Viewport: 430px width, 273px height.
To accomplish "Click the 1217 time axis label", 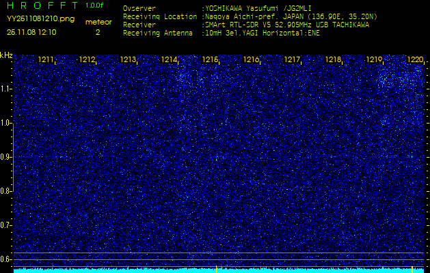I will (x=292, y=59).
